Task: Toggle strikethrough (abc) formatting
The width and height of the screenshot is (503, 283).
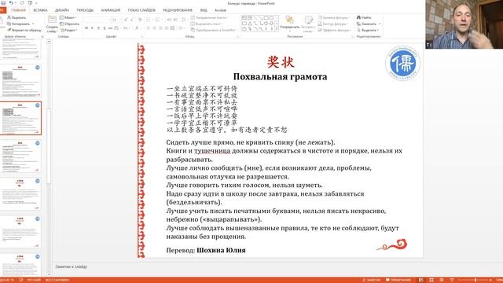Action: [110, 28]
